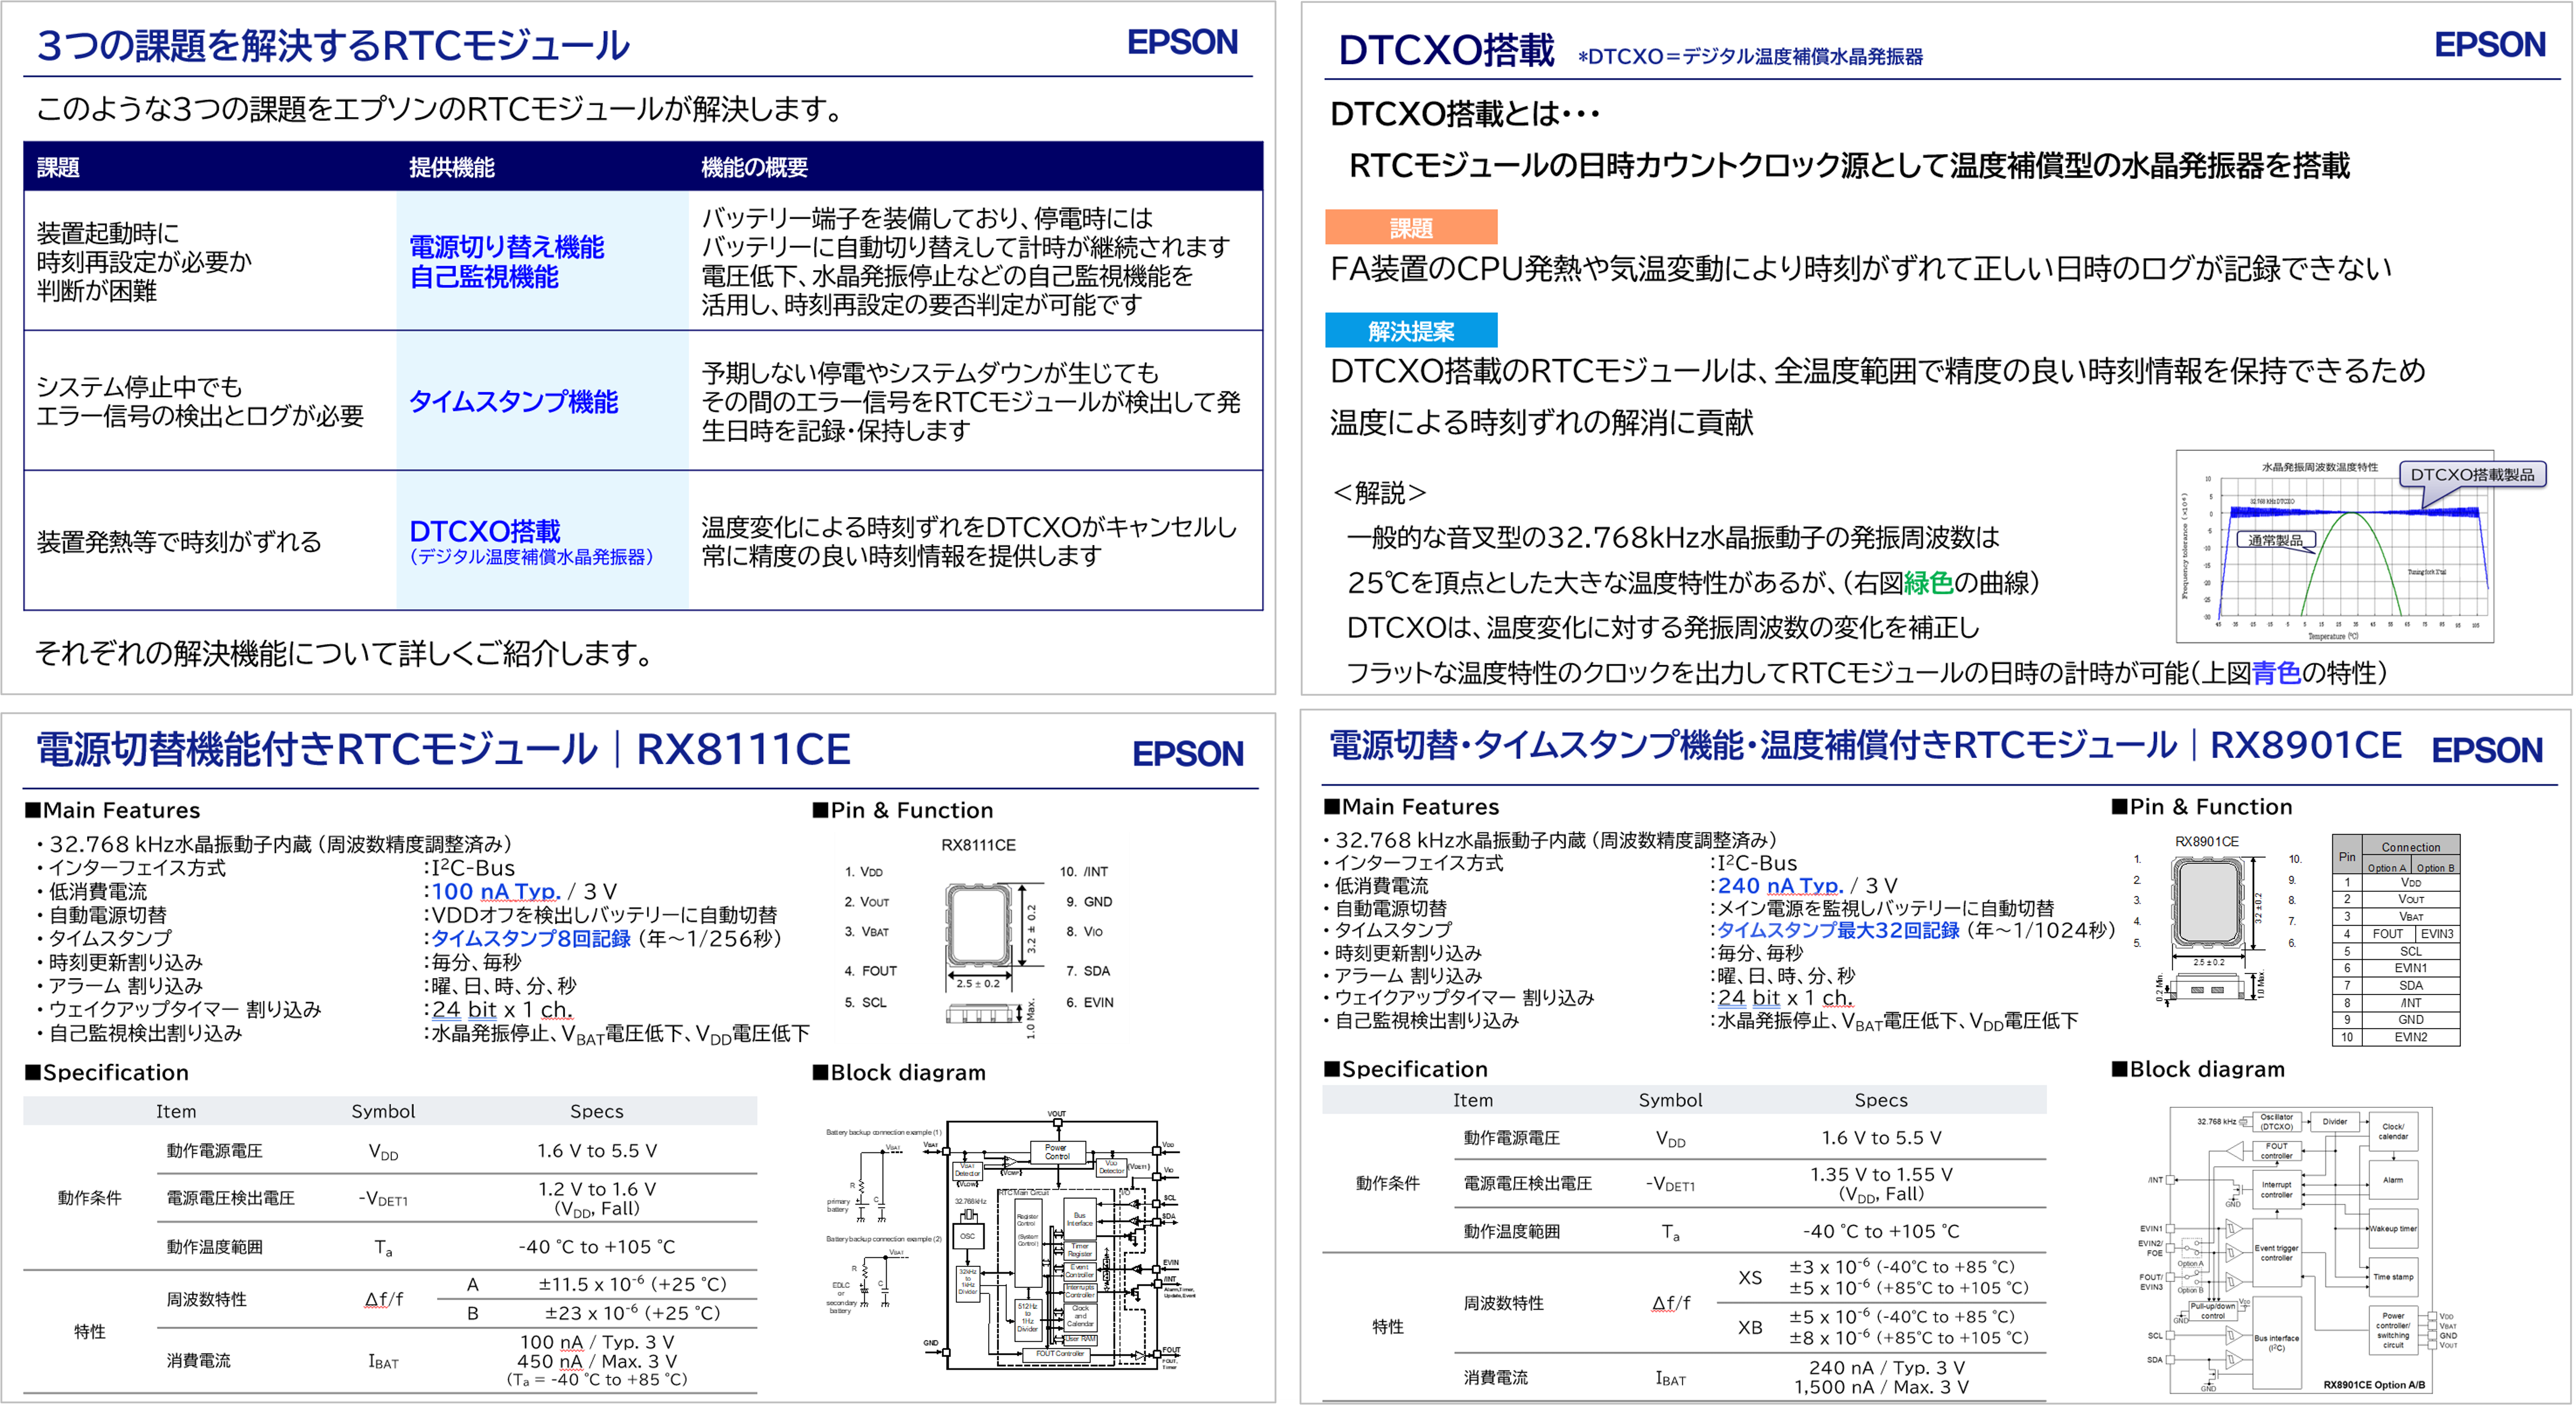Click the EPSON logo on the DTCXO搭載 slide
The height and width of the screenshot is (1405, 2576).
[2489, 45]
